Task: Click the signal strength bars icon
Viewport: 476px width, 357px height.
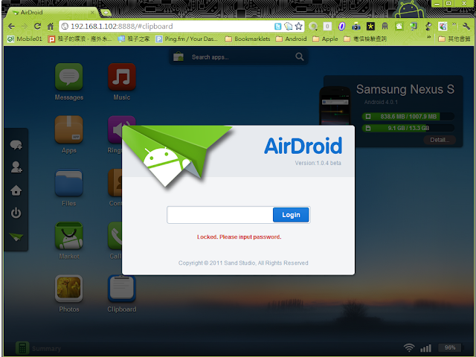Action: (425, 348)
